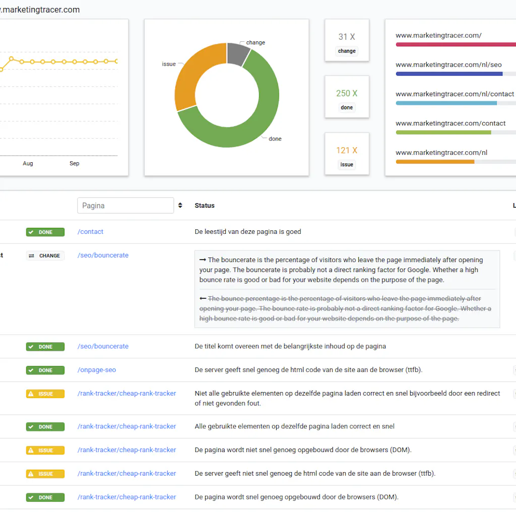This screenshot has height=516, width=516.
Task: Open the /onpage-seo page link
Action: pyautogui.click(x=97, y=370)
